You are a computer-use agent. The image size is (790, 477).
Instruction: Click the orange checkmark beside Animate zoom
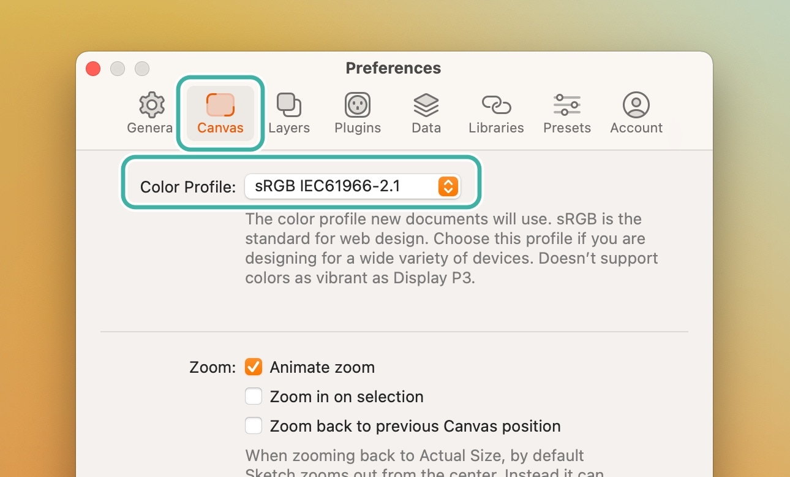pos(253,367)
